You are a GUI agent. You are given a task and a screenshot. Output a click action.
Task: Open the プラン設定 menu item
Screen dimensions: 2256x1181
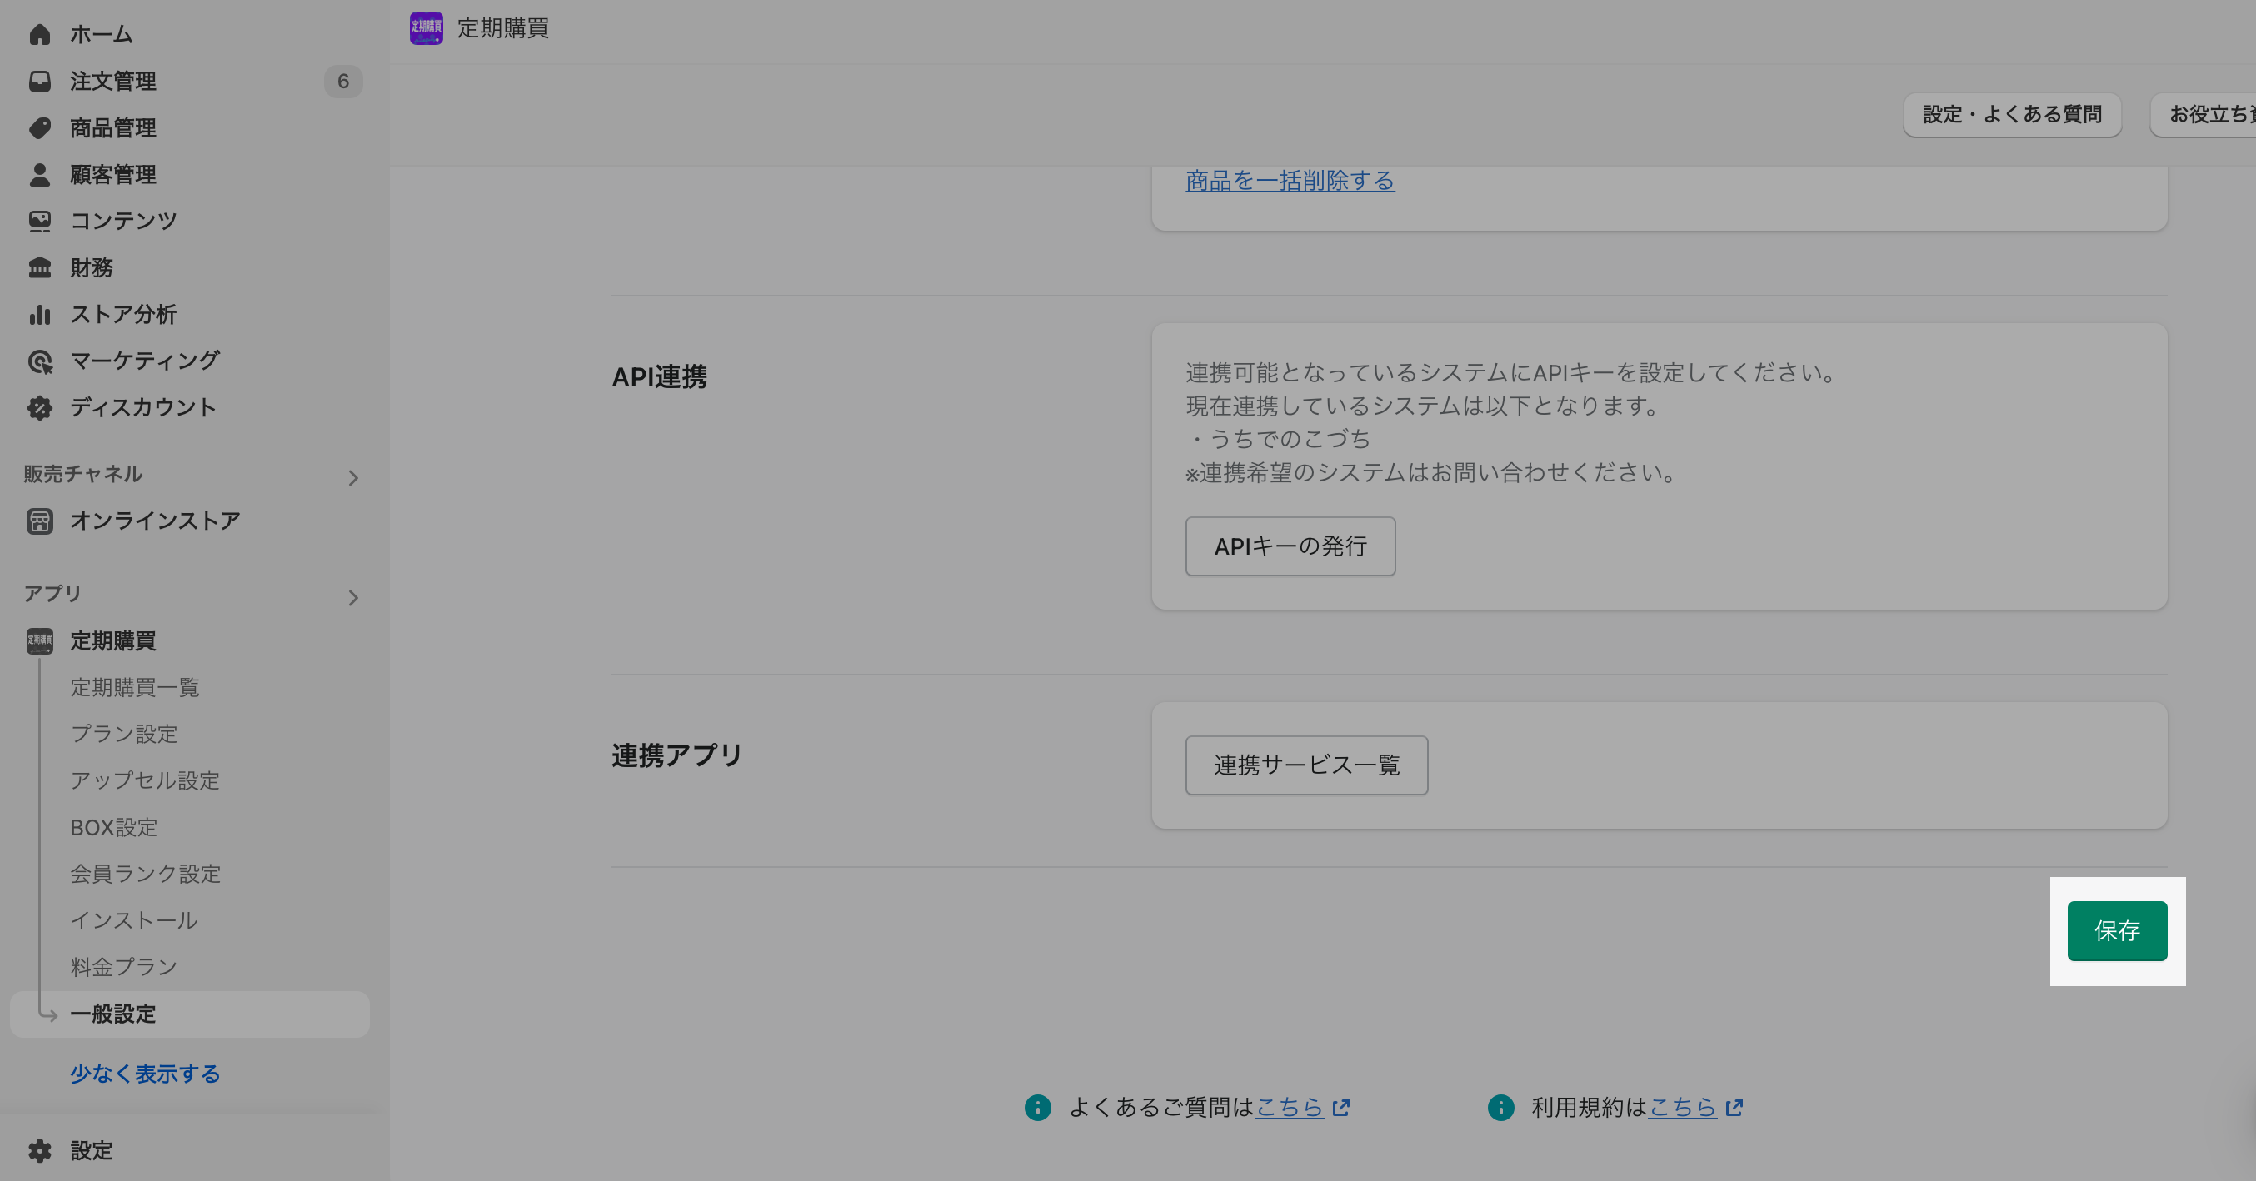pyautogui.click(x=124, y=734)
